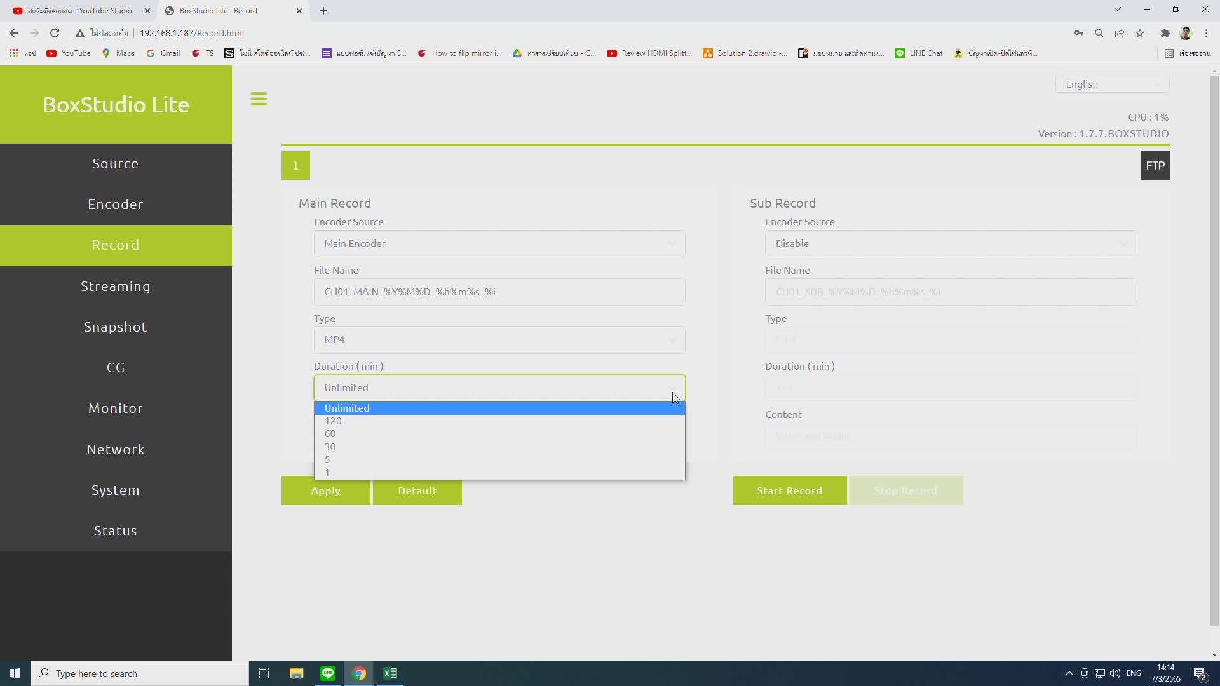This screenshot has width=1220, height=686.
Task: Select channel tab 1
Action: tap(295, 166)
